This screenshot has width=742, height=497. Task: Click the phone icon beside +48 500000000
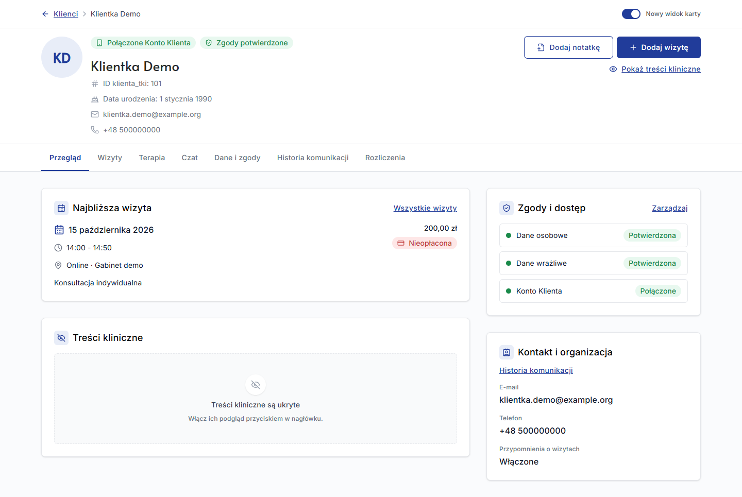coord(95,130)
